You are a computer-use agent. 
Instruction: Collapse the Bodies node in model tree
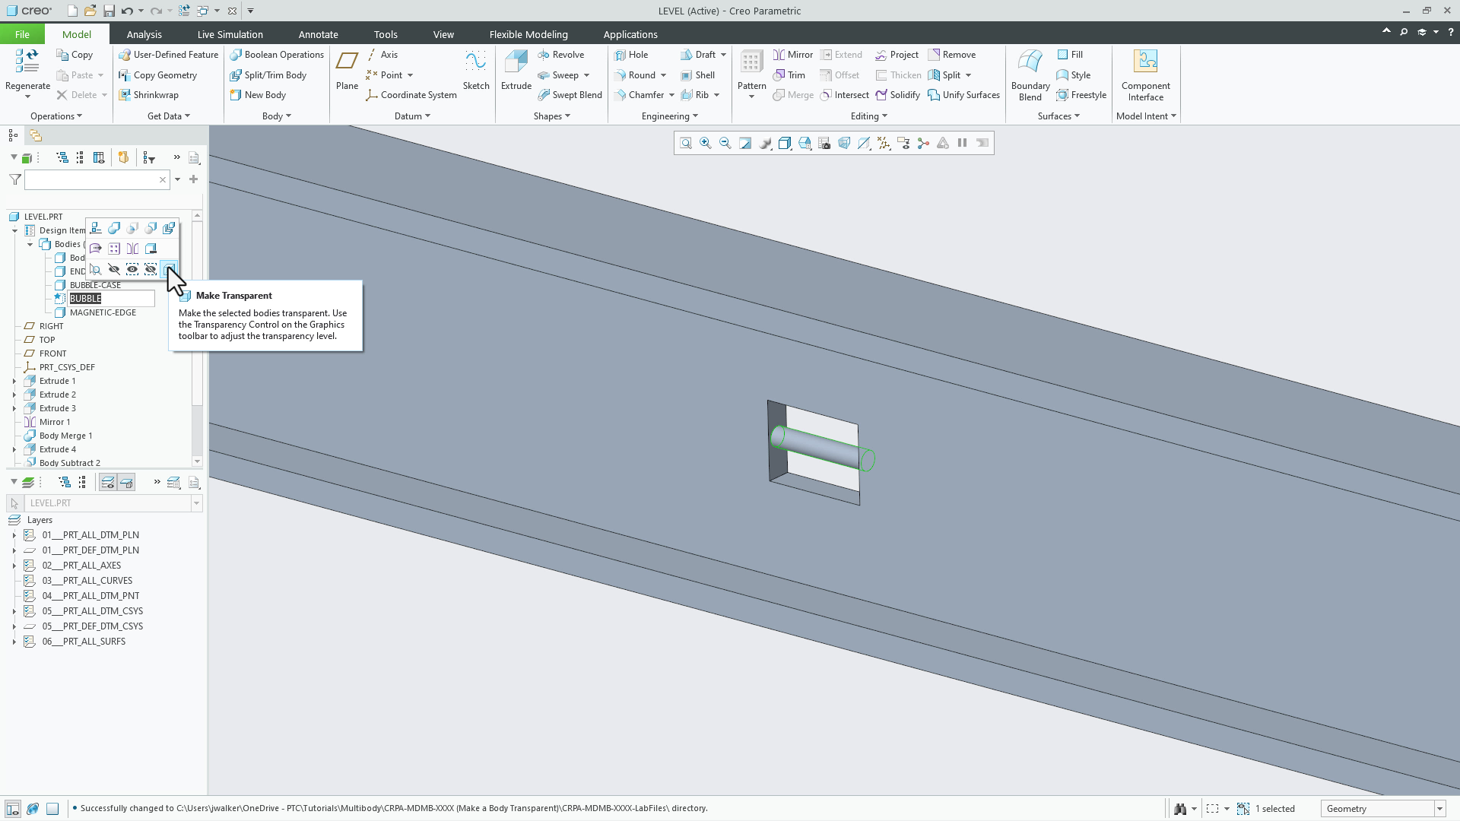pos(30,244)
